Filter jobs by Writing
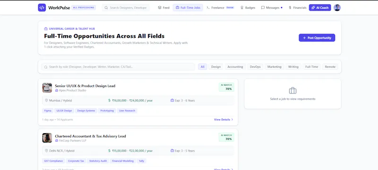 coord(293,67)
